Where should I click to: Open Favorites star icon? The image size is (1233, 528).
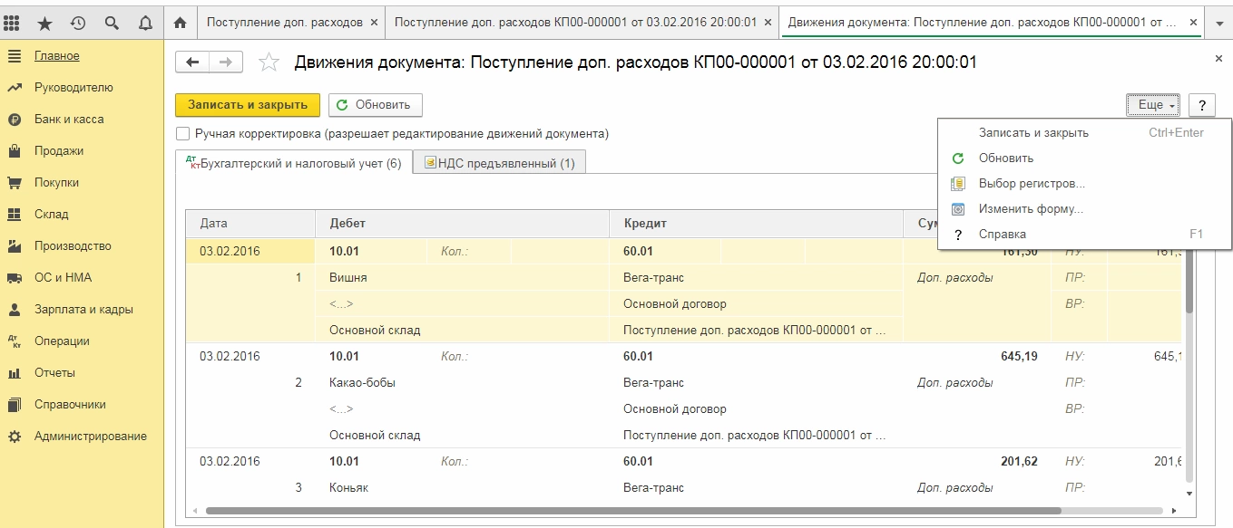click(45, 24)
